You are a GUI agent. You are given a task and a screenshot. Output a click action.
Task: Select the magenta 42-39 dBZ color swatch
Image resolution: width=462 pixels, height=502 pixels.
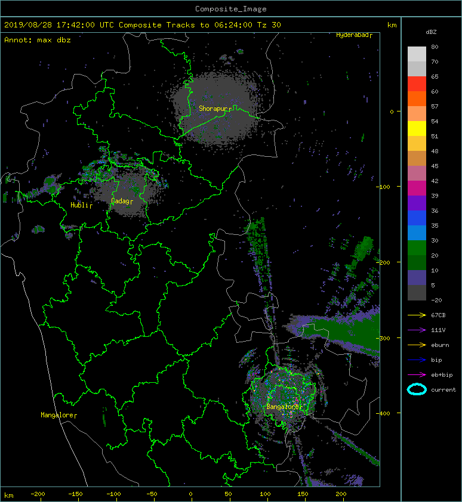point(417,188)
